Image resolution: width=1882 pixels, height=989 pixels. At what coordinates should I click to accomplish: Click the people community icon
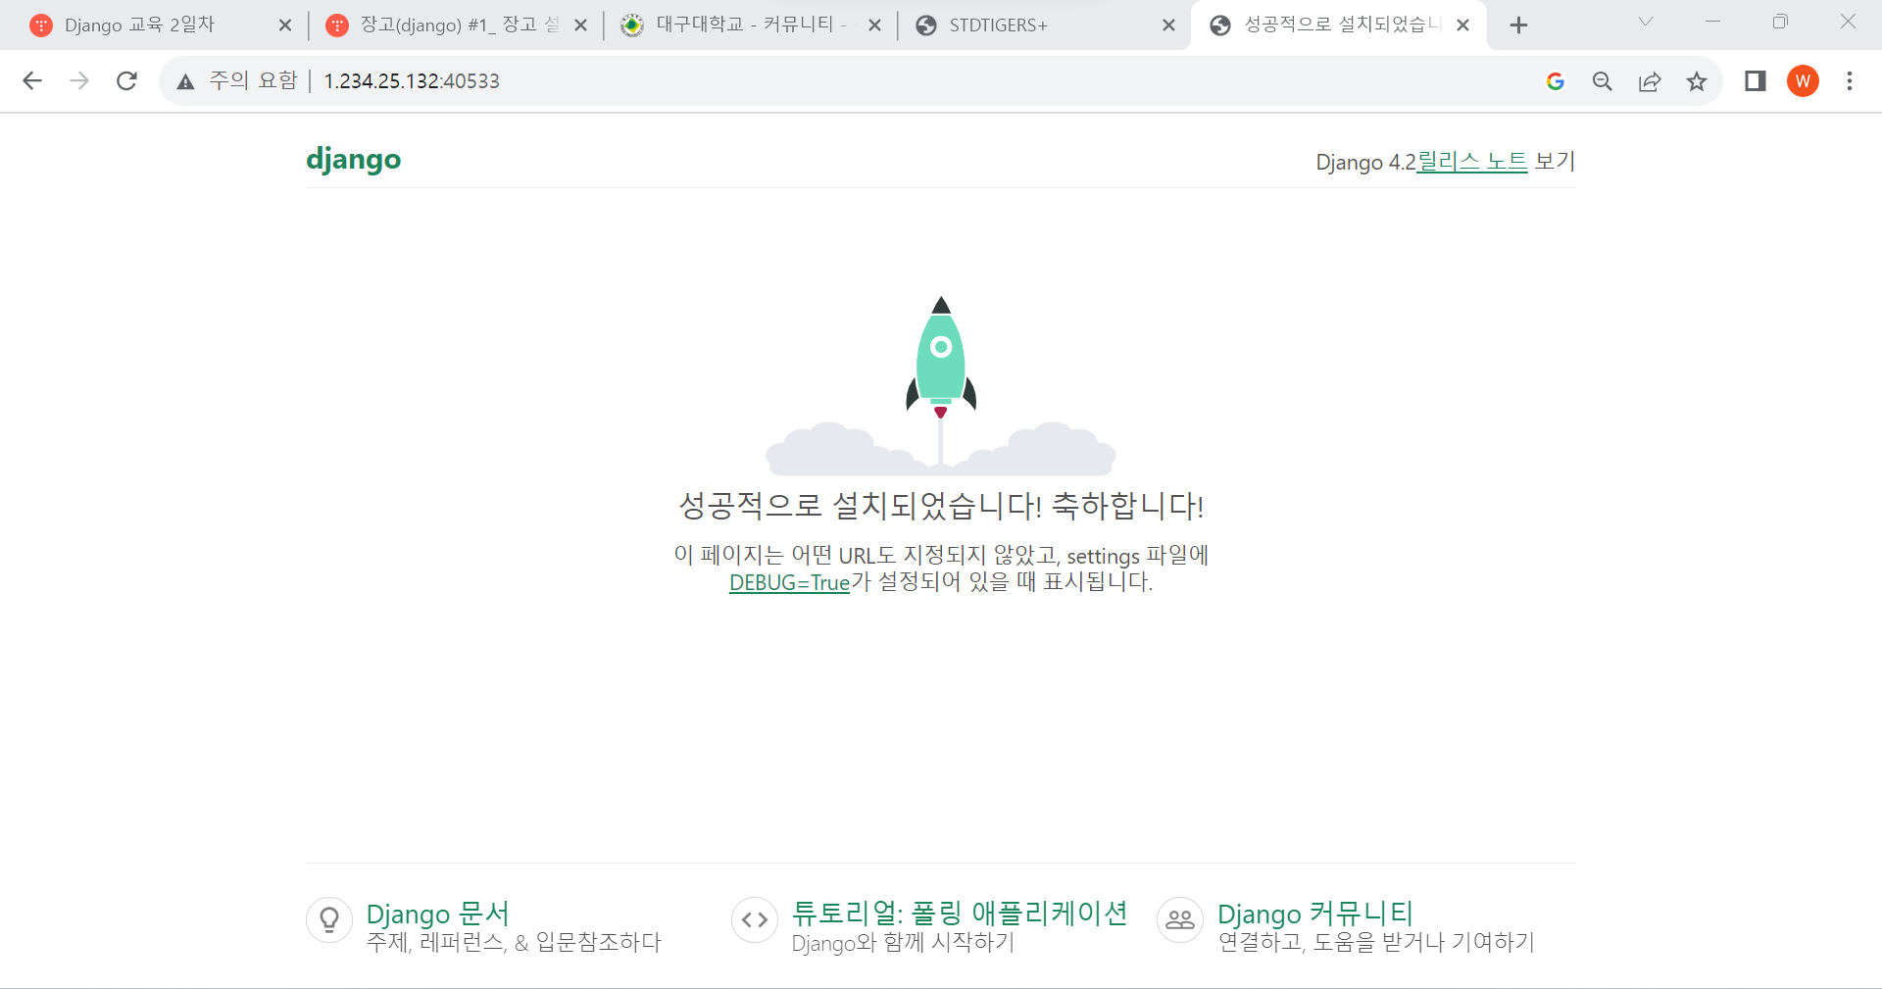1180,919
